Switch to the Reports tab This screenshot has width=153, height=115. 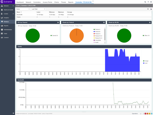coord(71,2)
